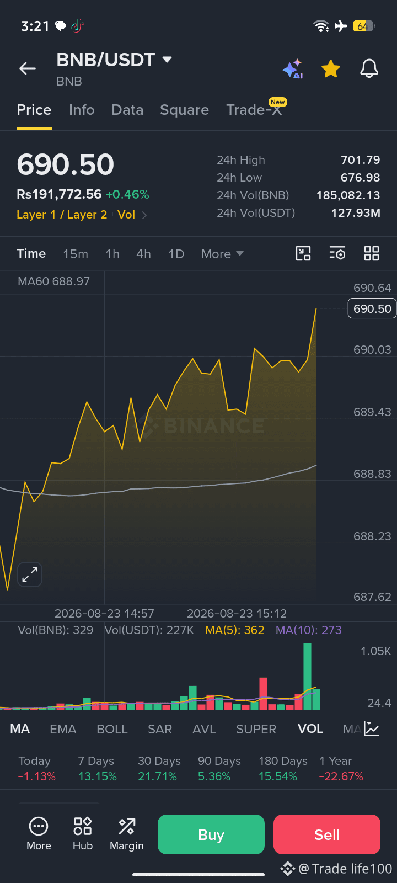The width and height of the screenshot is (397, 883).
Task: Open the indicator chart settings icon
Action: [372, 729]
